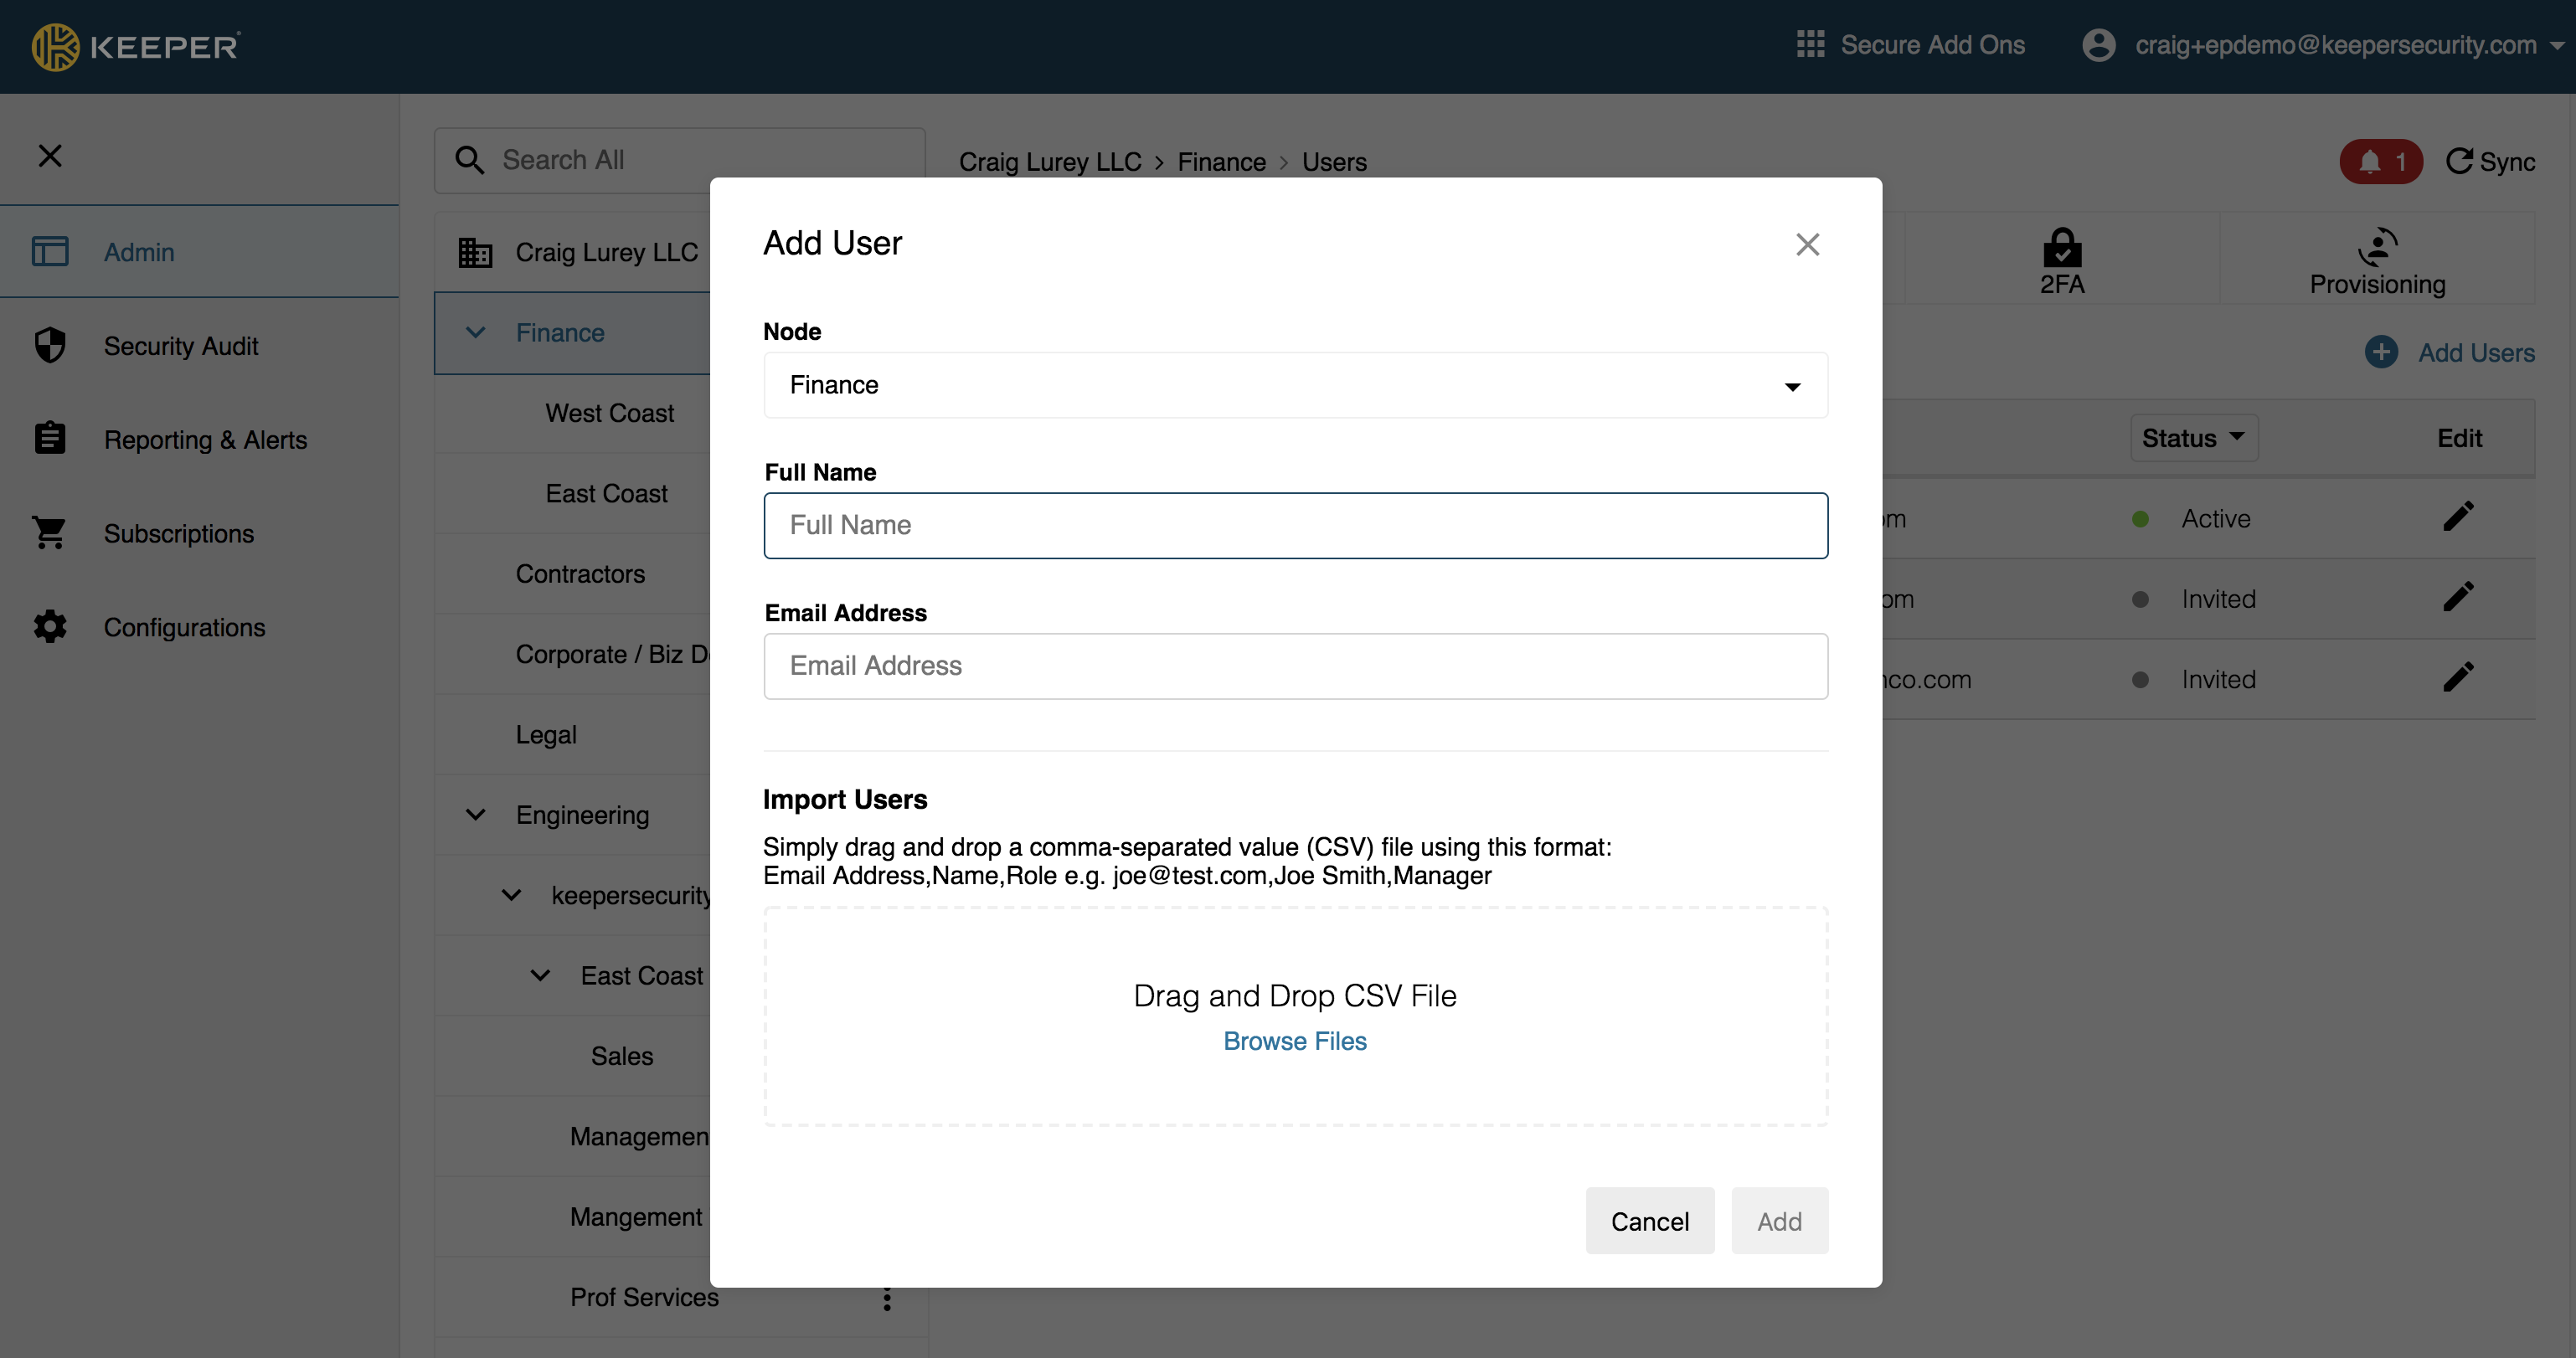Collapse the Finance node chevron
The height and width of the screenshot is (1358, 2576).
click(x=476, y=332)
